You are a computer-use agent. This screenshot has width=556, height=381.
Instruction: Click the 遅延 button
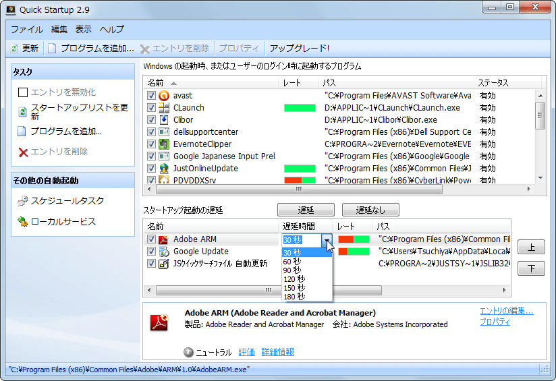pyautogui.click(x=306, y=210)
